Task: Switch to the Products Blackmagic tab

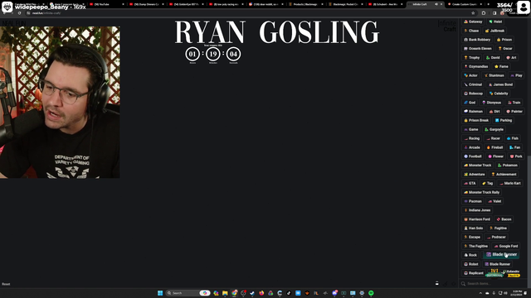Action: [x=305, y=4]
